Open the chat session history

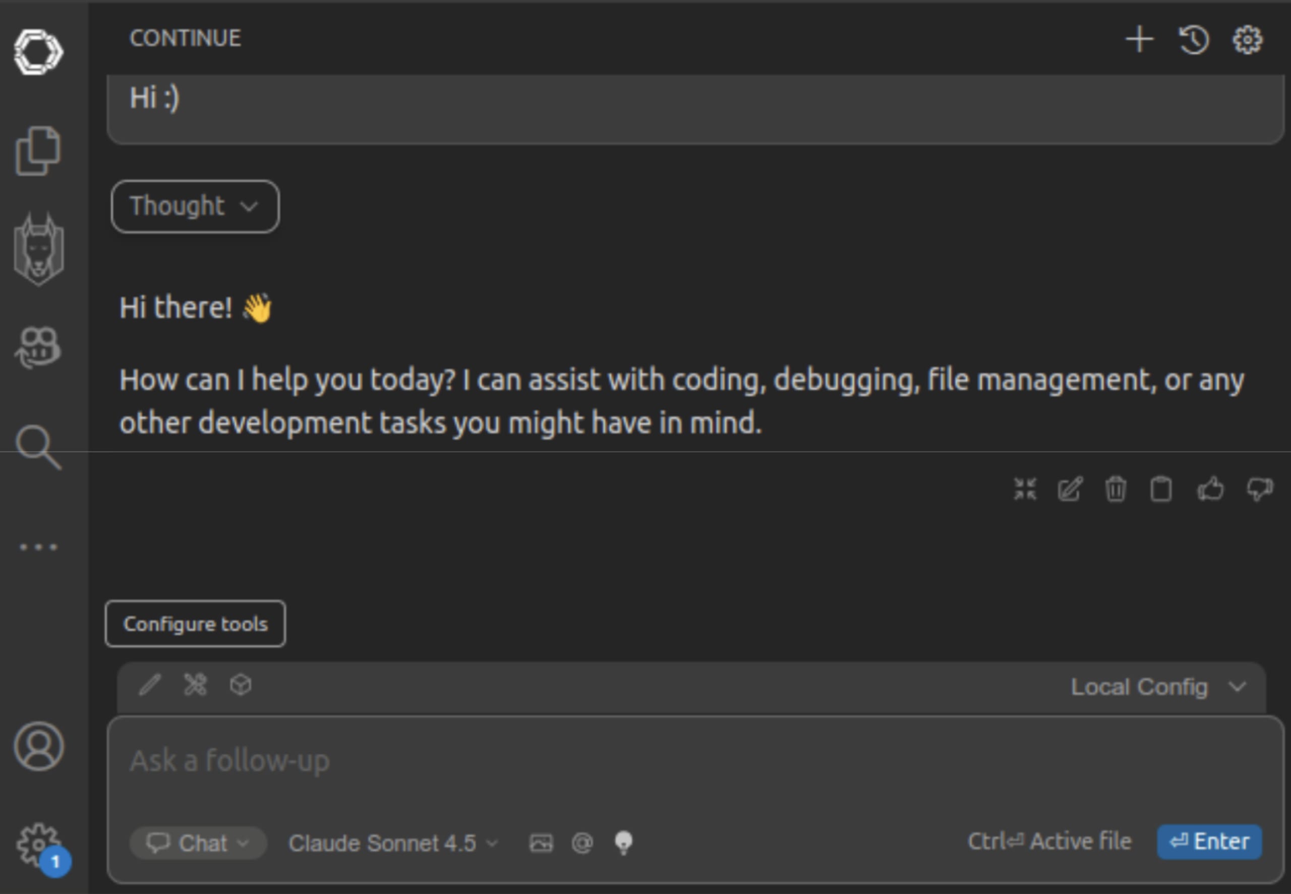coord(1193,39)
